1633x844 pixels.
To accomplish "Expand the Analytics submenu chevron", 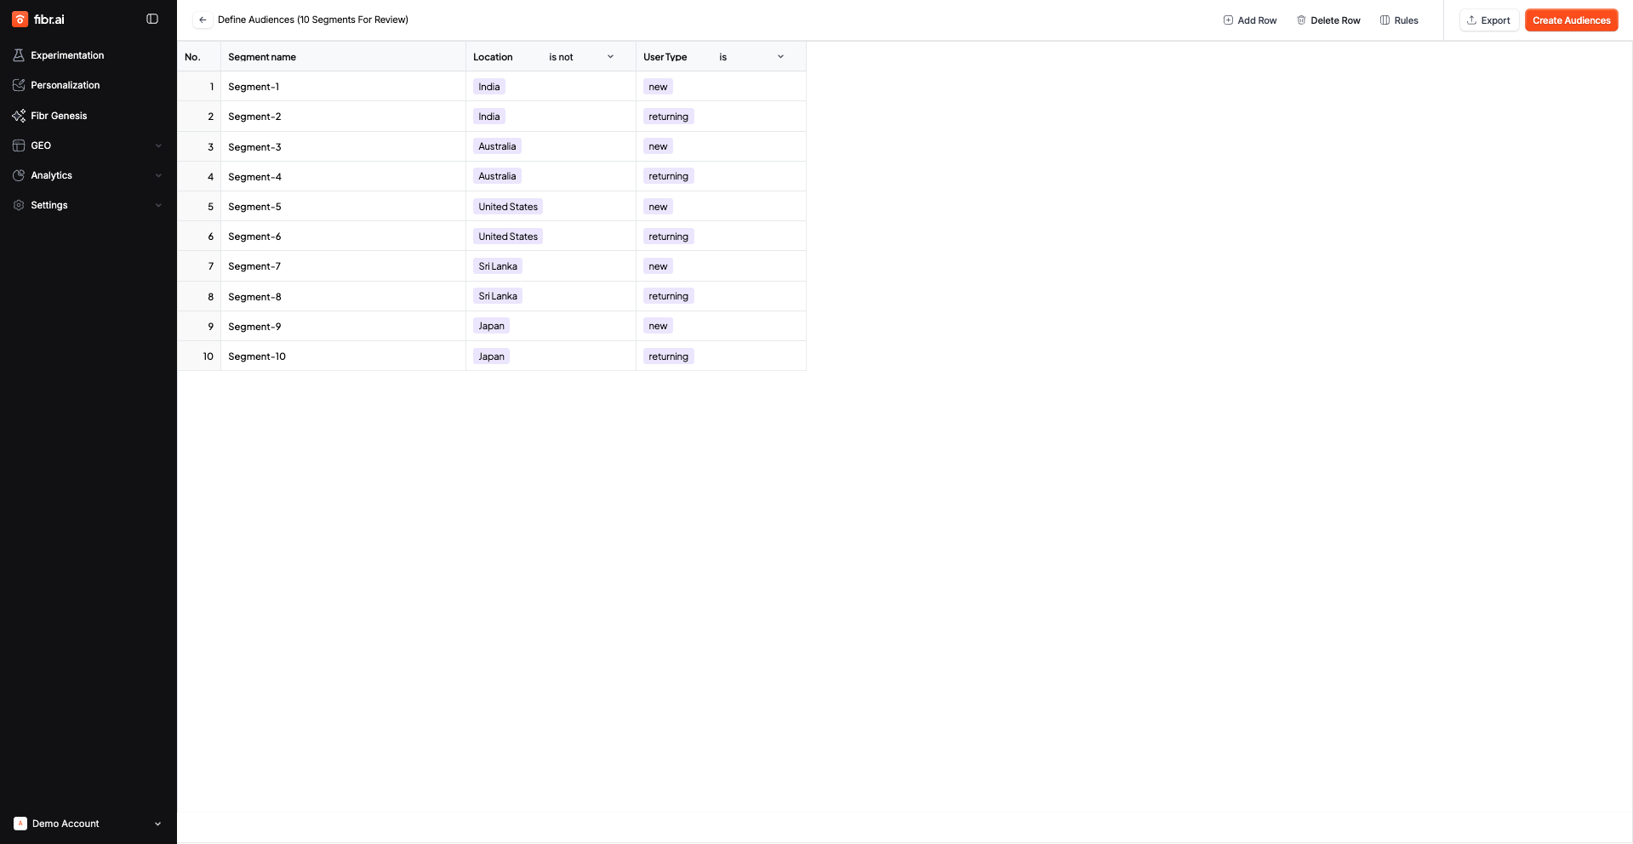I will click(158, 175).
